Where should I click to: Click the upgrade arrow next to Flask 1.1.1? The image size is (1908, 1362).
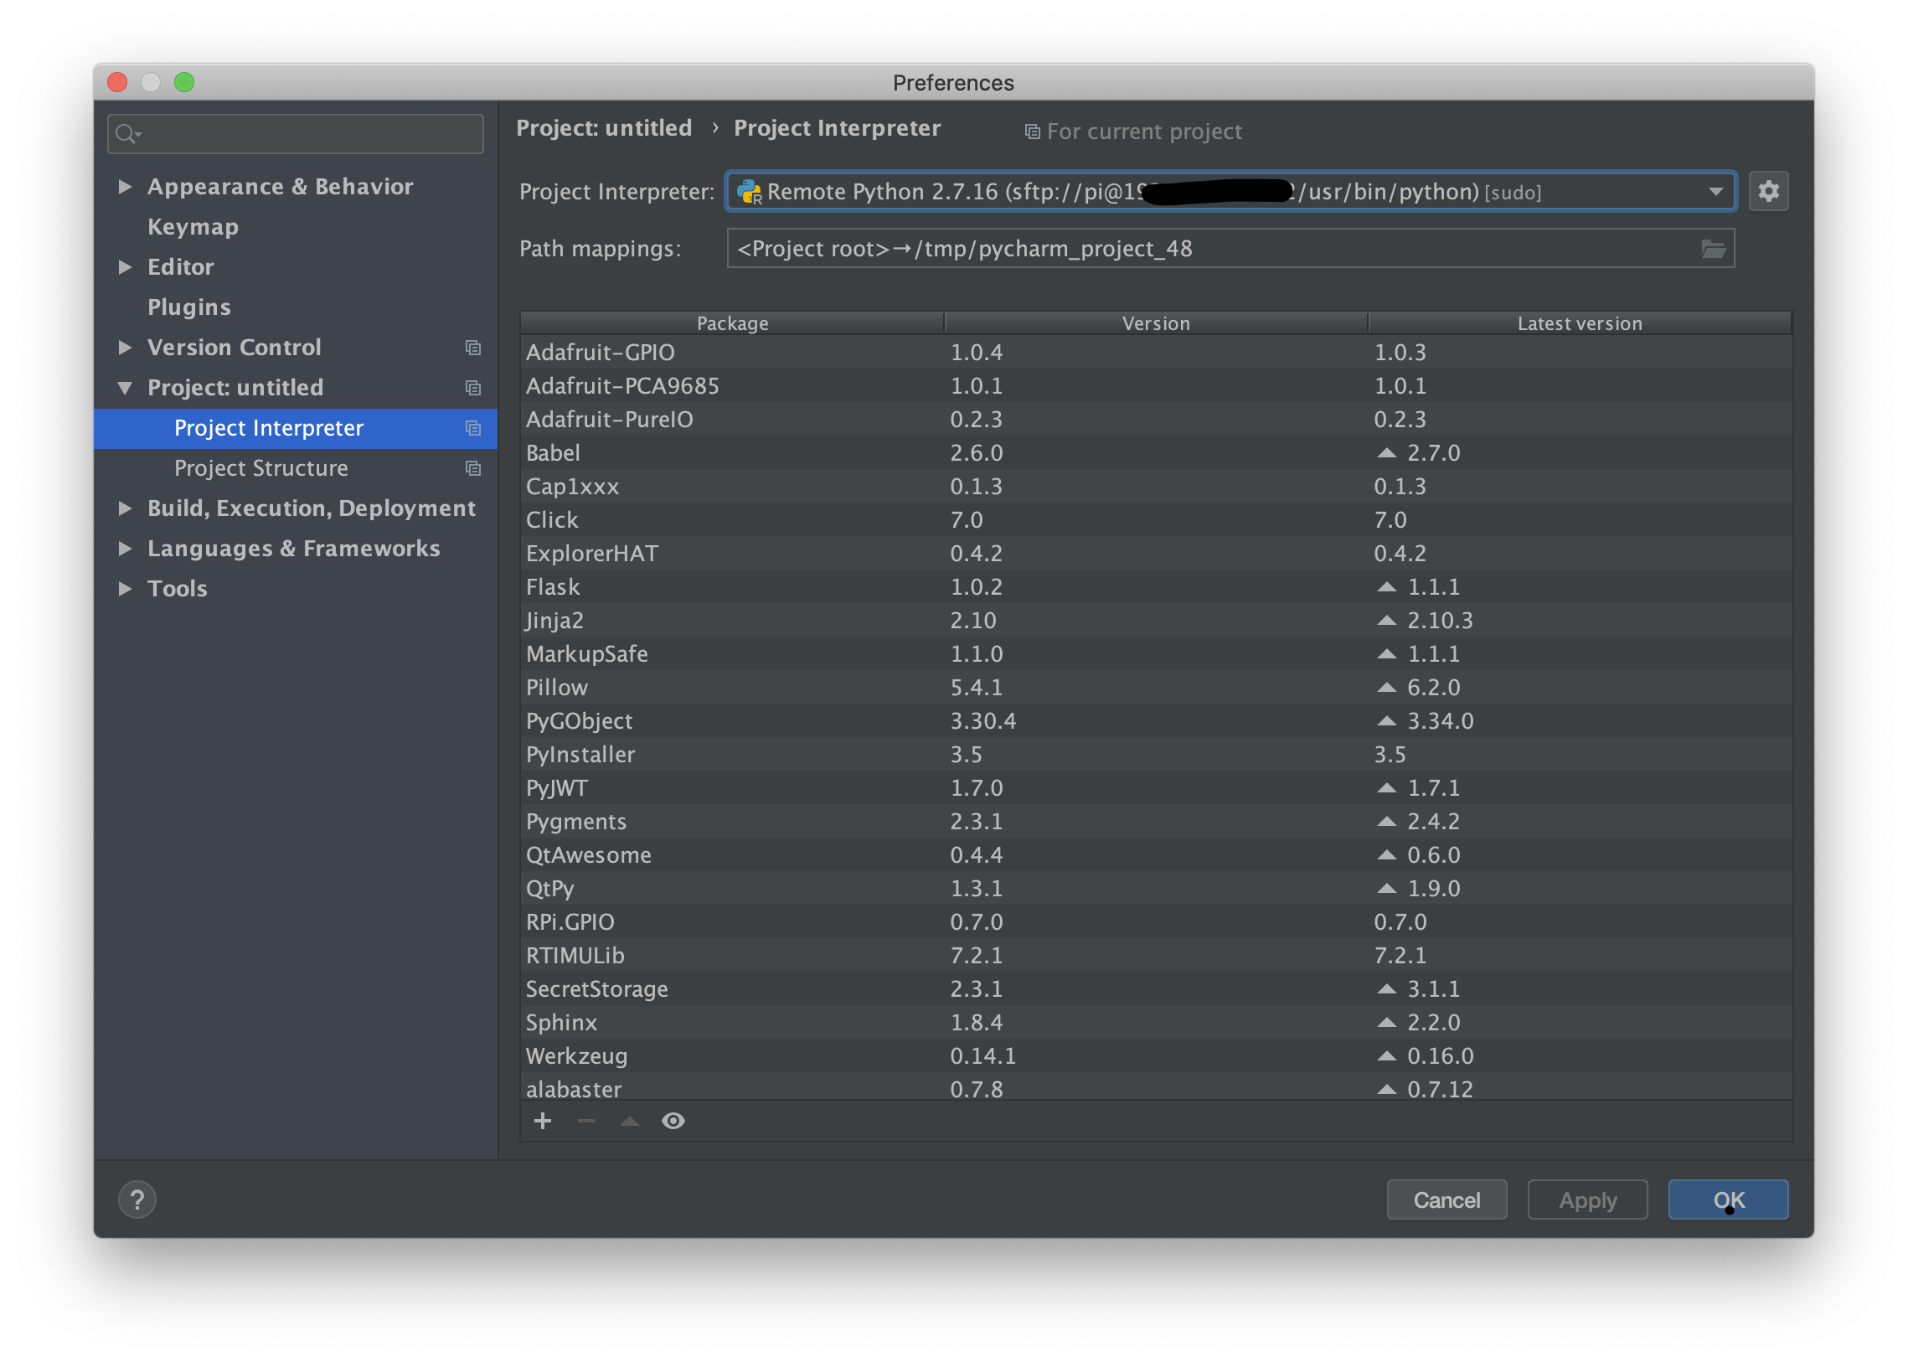click(1386, 587)
